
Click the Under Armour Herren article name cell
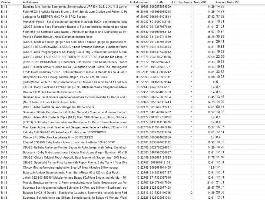click(75, 67)
